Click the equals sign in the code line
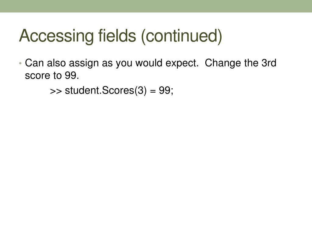 click(x=153, y=91)
